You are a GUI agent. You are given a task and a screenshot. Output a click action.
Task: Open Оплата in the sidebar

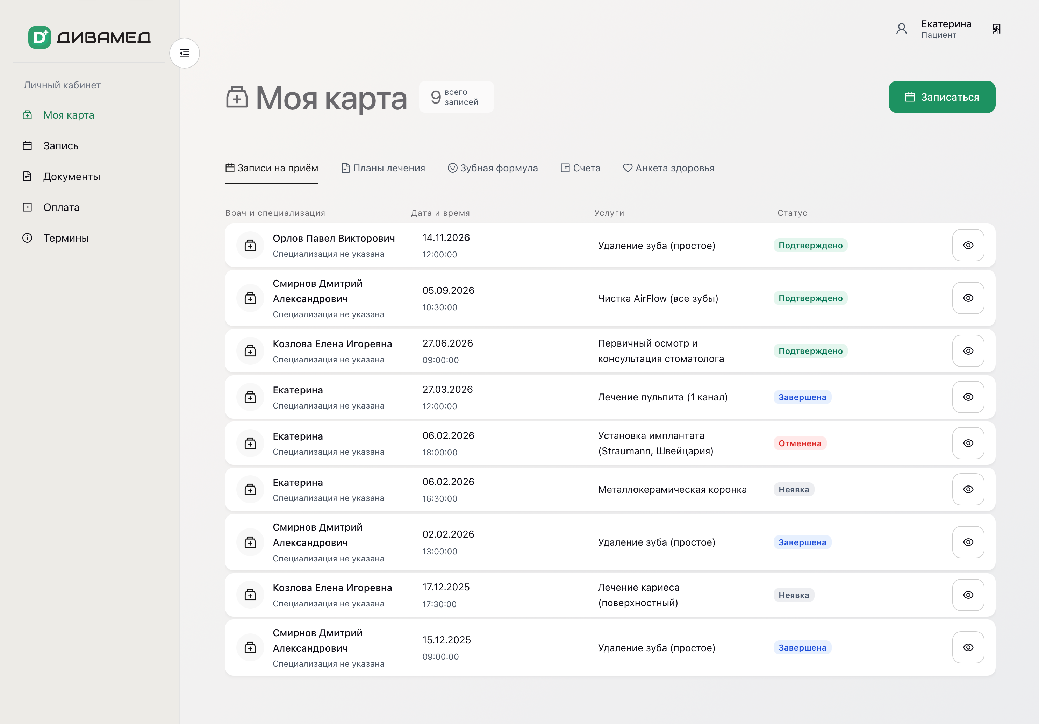pos(51,207)
